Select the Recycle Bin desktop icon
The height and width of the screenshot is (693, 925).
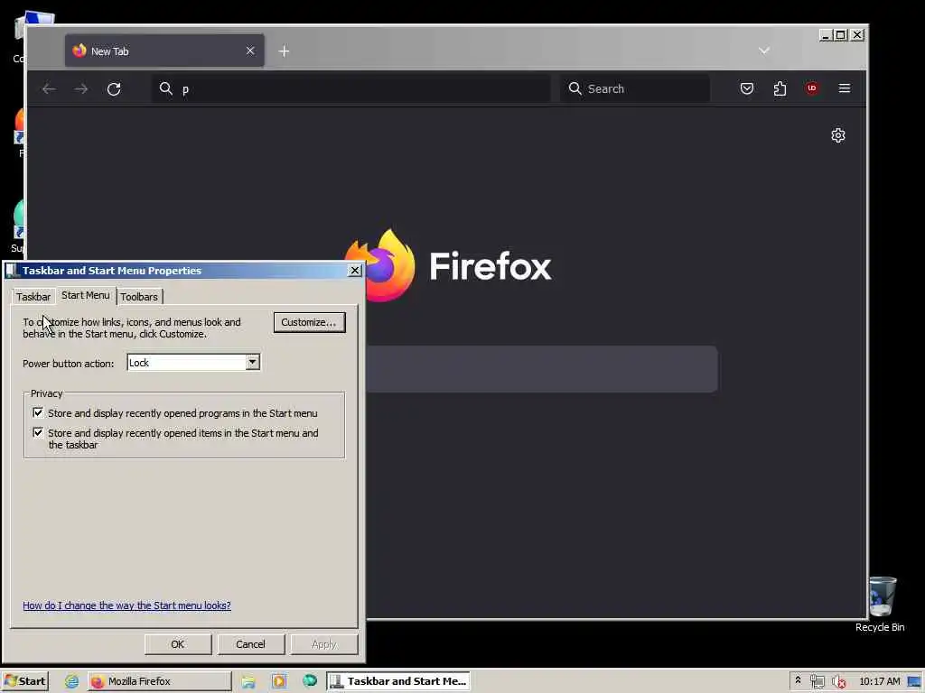pos(880,605)
